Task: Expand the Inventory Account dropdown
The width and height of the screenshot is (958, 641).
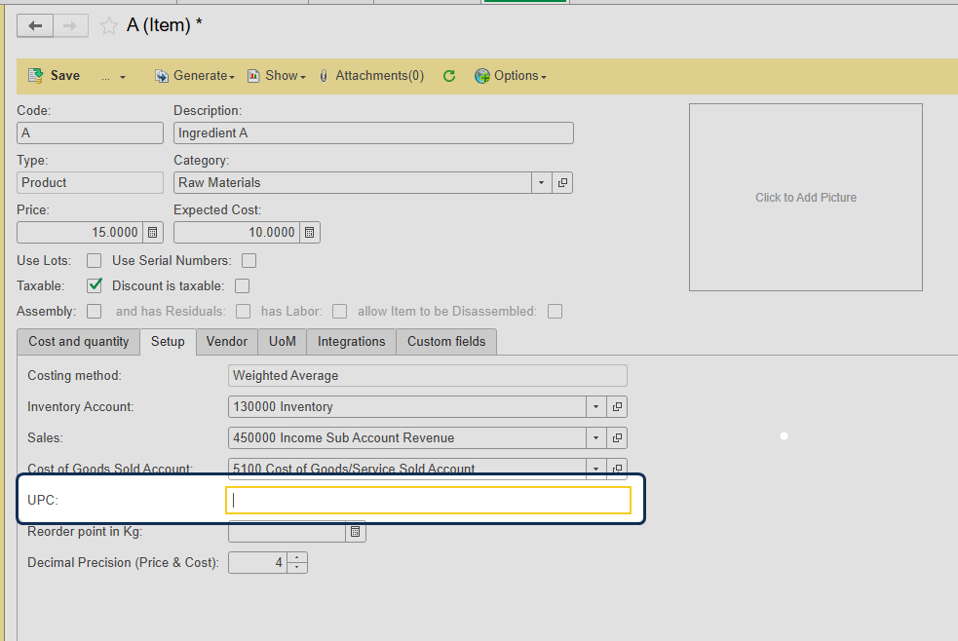Action: point(595,407)
